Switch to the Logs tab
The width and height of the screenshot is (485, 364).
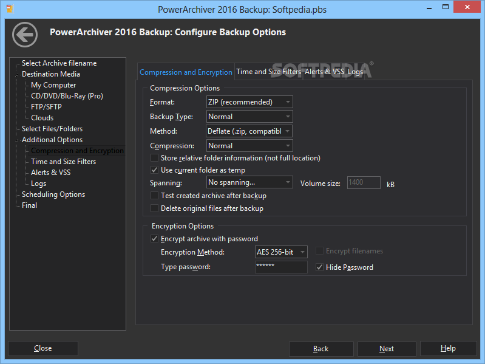tap(355, 72)
